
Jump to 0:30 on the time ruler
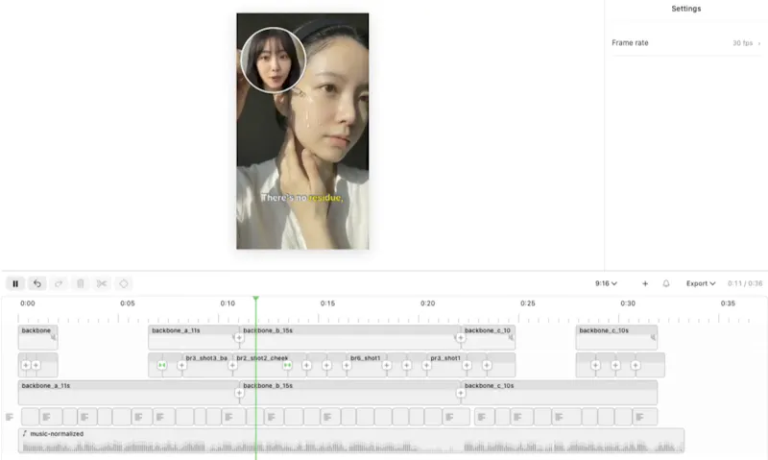(x=628, y=303)
